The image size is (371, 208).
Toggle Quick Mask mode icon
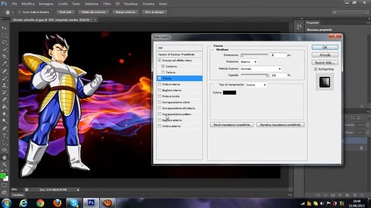point(4,185)
